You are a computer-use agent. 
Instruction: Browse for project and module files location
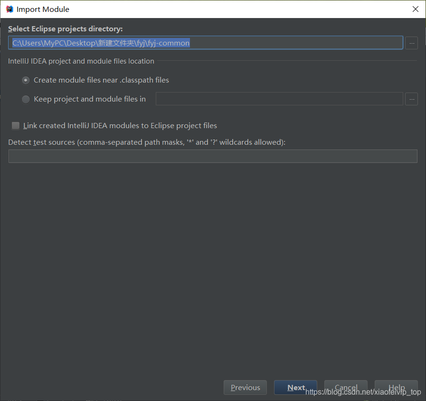point(411,99)
